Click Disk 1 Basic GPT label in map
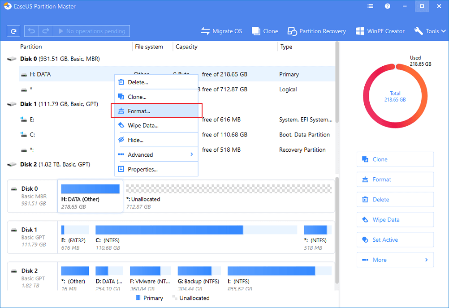The width and height of the screenshot is (449, 308). 33,237
